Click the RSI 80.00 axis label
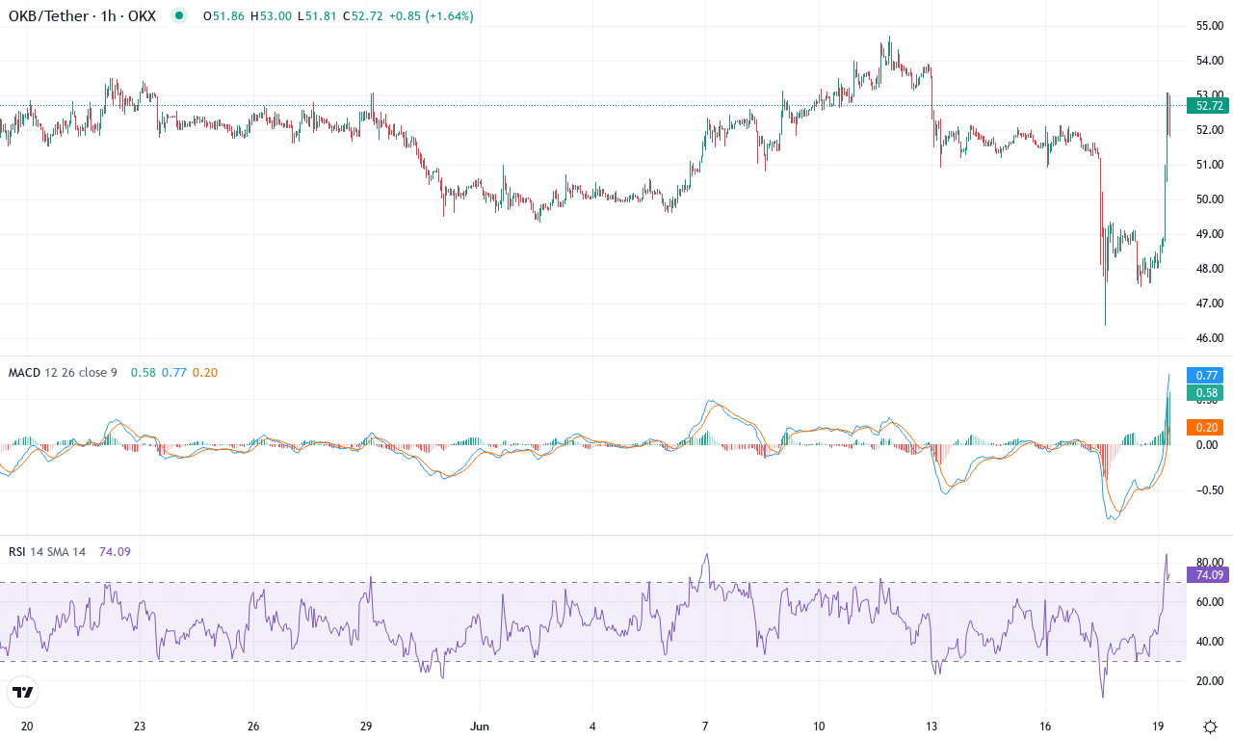Screen dimensions: 1233x740 [1209, 563]
